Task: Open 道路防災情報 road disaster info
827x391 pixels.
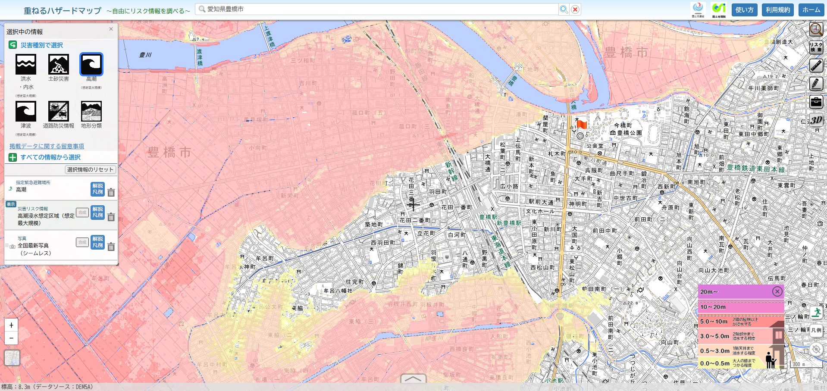Action: [x=59, y=112]
